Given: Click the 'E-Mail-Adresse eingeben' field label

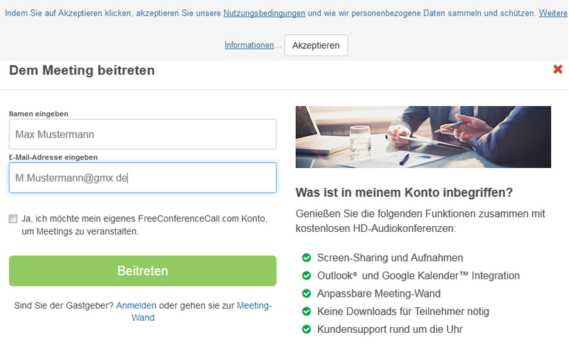Looking at the screenshot, I should (x=53, y=157).
